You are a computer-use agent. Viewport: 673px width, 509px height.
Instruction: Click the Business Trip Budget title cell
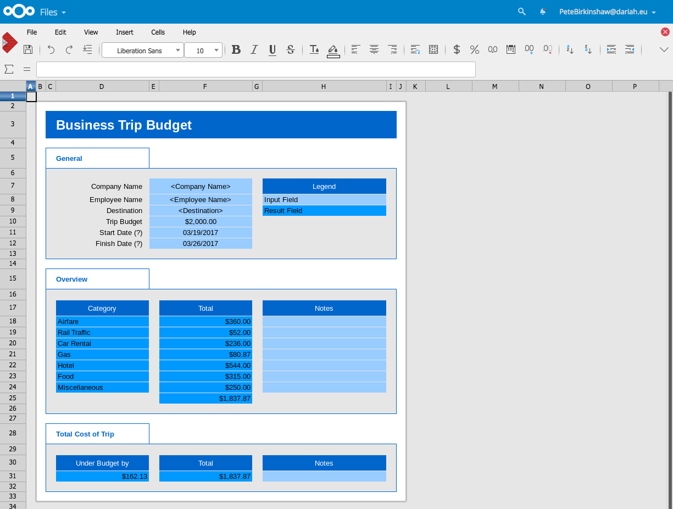(x=221, y=125)
